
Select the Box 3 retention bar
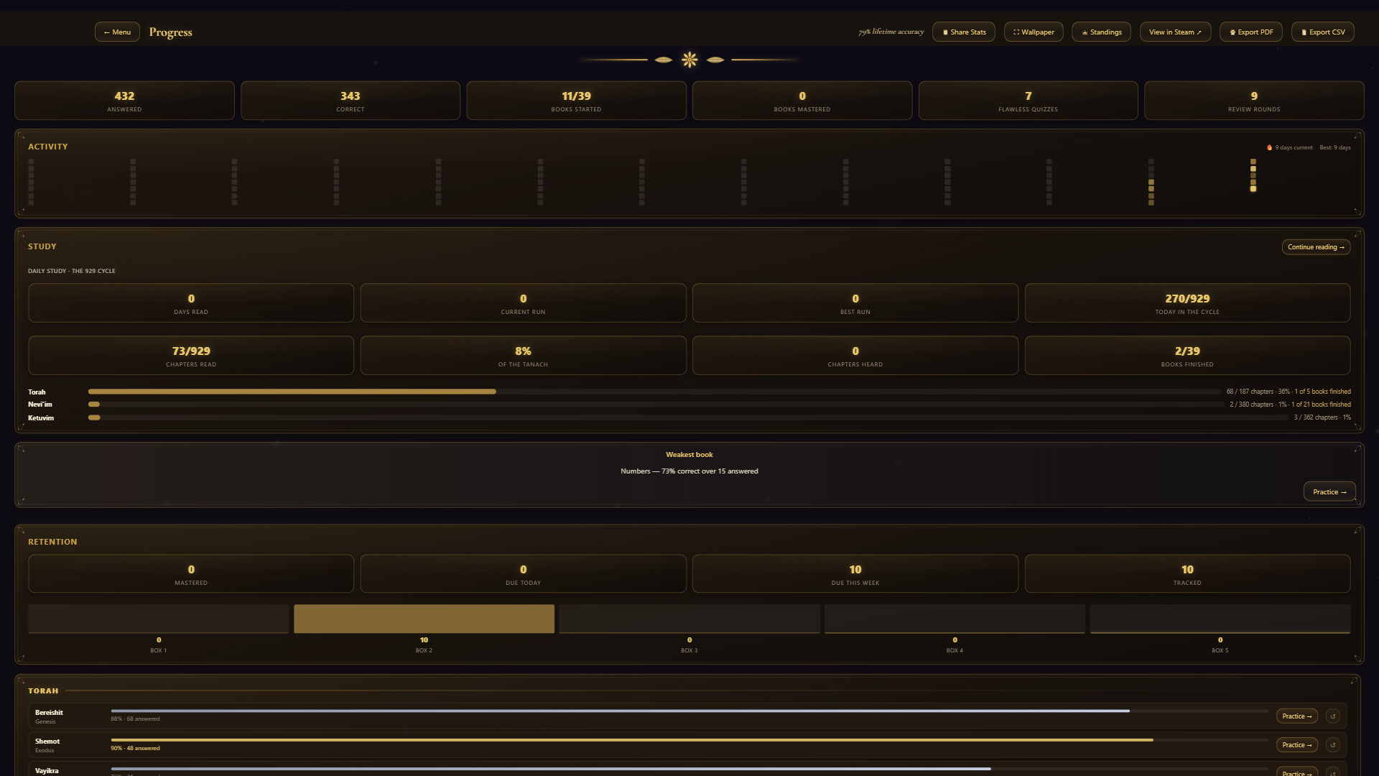(x=689, y=619)
